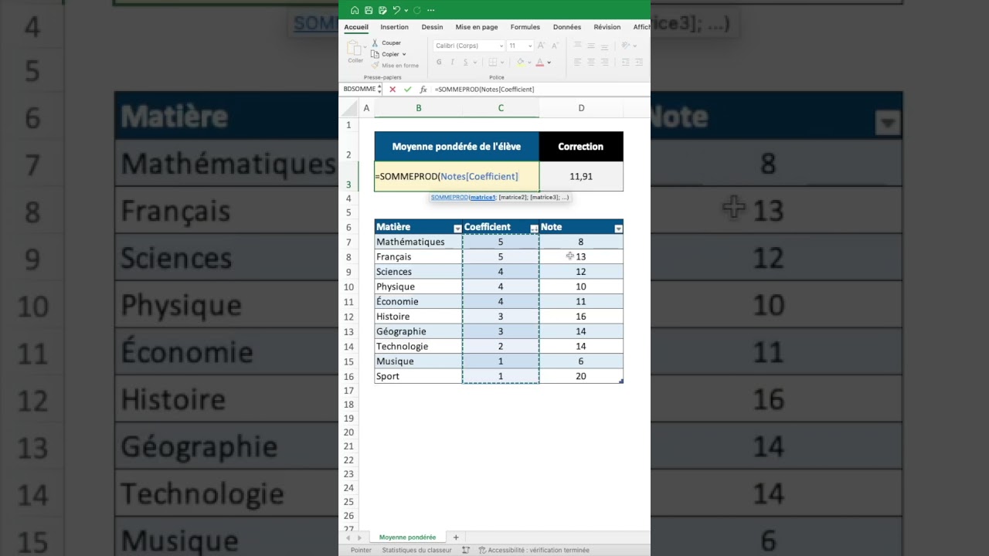
Task: Confirm formula with green checkmark
Action: pyautogui.click(x=408, y=90)
